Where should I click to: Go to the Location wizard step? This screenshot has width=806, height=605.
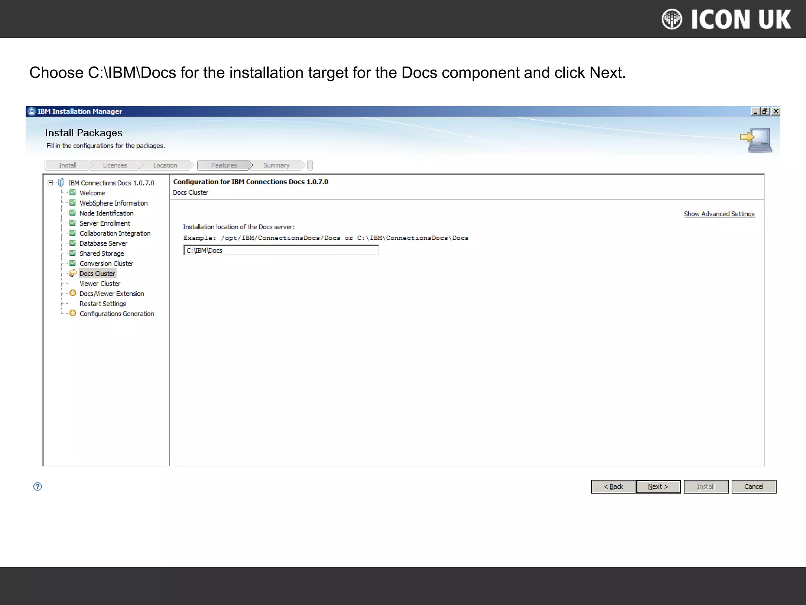point(165,165)
